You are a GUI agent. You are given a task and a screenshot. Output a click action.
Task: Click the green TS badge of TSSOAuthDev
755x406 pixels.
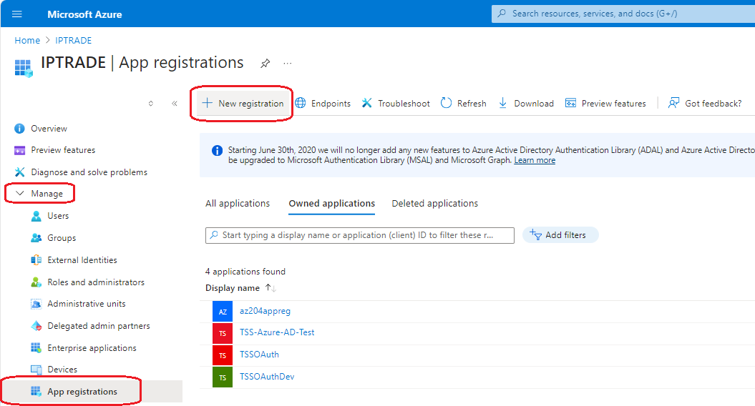pos(223,377)
